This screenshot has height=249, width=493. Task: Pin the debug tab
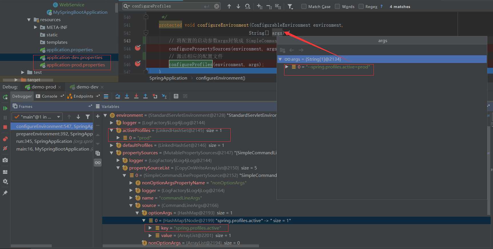click(5, 193)
